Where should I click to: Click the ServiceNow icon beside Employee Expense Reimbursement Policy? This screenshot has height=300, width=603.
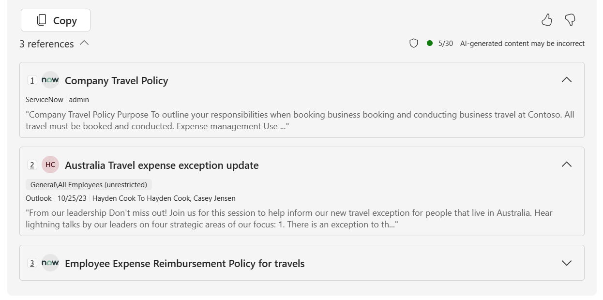[50, 263]
